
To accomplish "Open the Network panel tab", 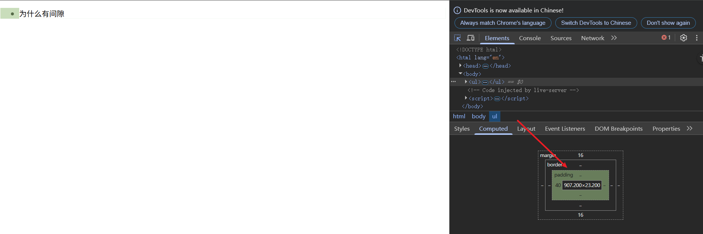I will (592, 38).
